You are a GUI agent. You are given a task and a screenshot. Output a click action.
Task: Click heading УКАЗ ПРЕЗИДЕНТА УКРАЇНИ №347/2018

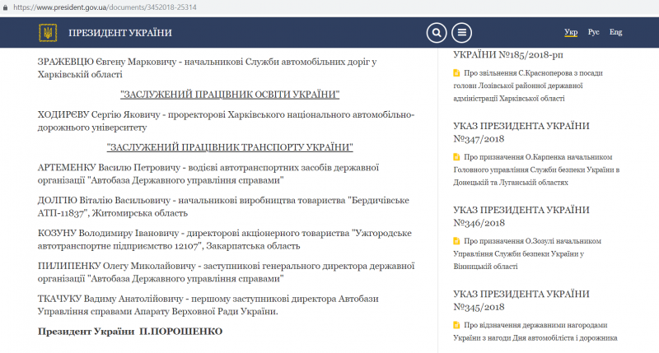tap(521, 132)
